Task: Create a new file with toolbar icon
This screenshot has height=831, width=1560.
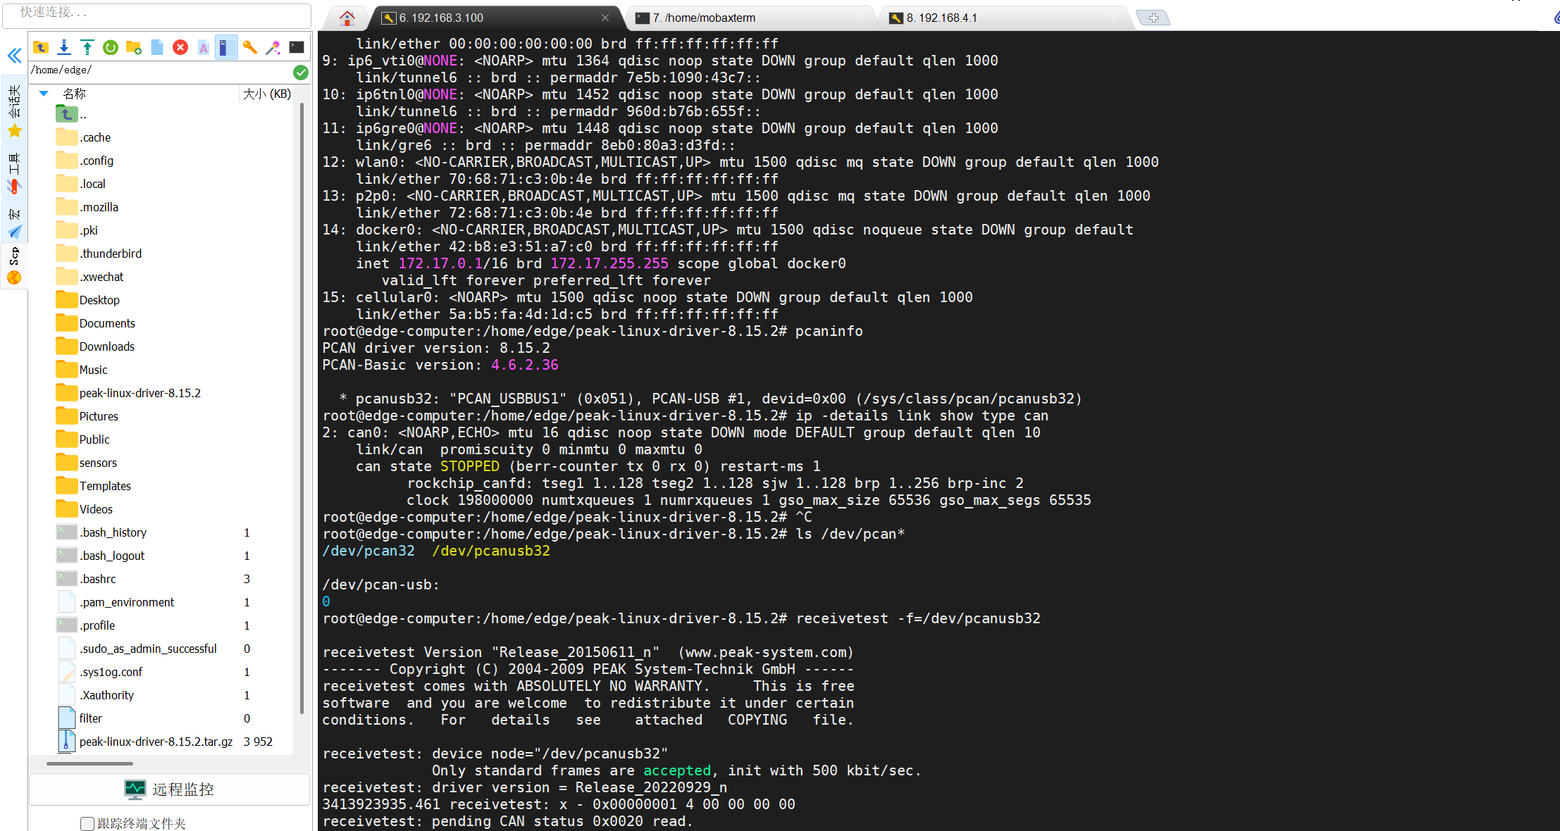Action: point(157,47)
